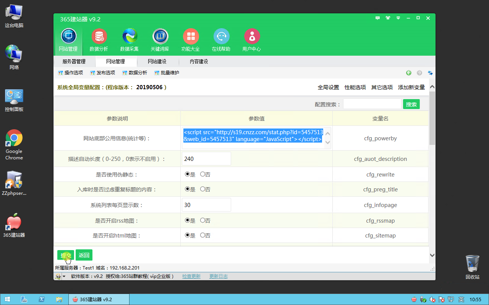Open the 数据分析 sub-toolbar dropdown
This screenshot has width=489, height=305.
134,73
